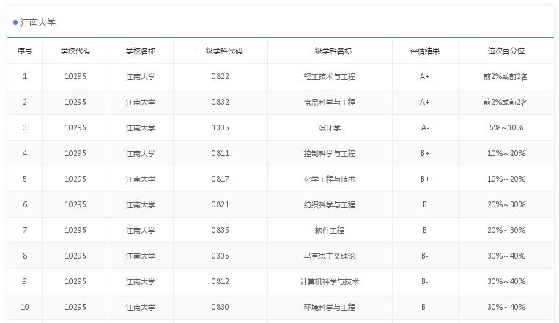Click discipline code 0821
Screen dimensions: 559x323
click(221, 204)
